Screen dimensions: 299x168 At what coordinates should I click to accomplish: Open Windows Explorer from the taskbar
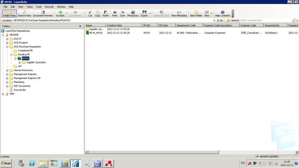point(43,164)
